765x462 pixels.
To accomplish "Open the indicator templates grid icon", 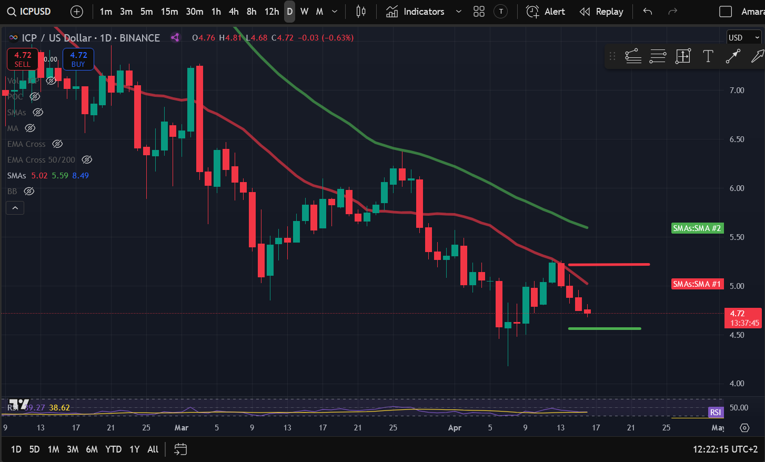I will click(x=479, y=12).
